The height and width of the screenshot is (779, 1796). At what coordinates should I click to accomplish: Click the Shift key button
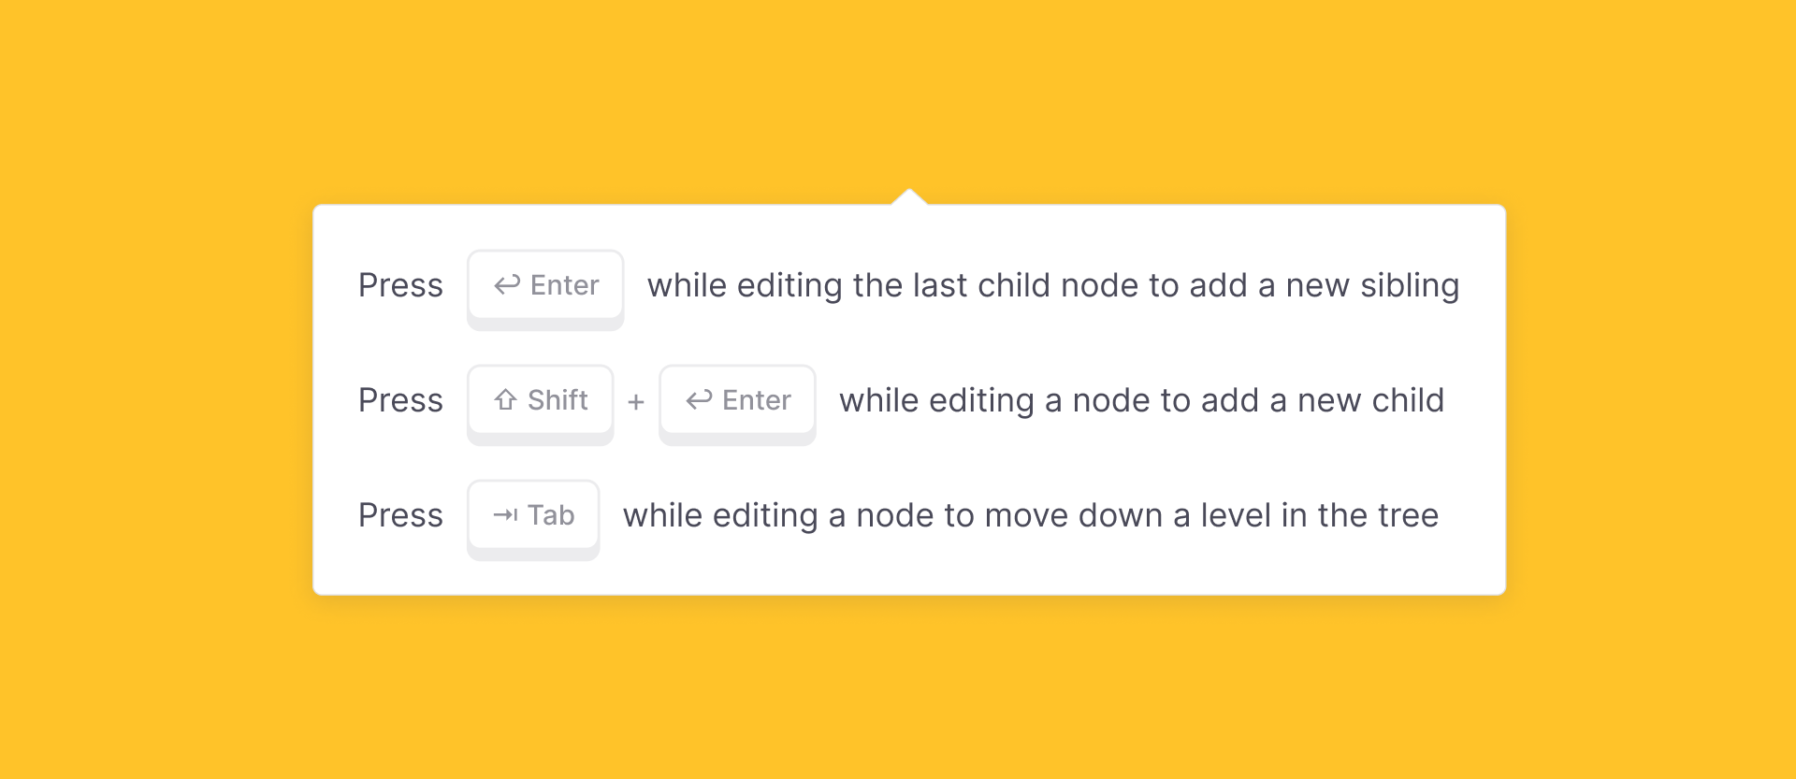[x=541, y=404]
